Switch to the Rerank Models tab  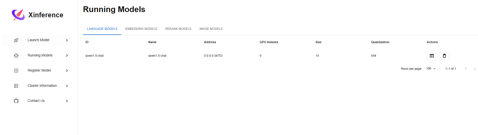click(x=178, y=29)
